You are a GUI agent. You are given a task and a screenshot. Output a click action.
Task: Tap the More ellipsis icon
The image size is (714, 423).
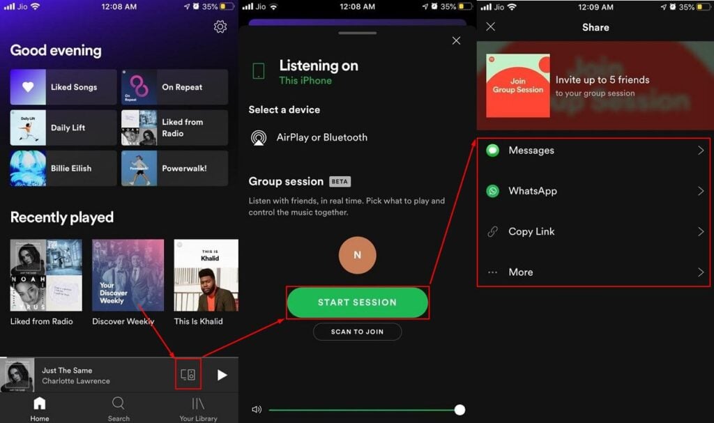(493, 272)
